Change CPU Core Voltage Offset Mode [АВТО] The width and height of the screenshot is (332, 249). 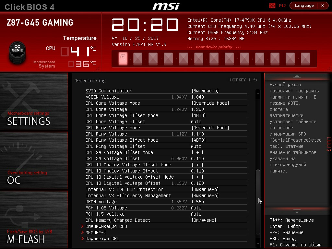pos(199,115)
